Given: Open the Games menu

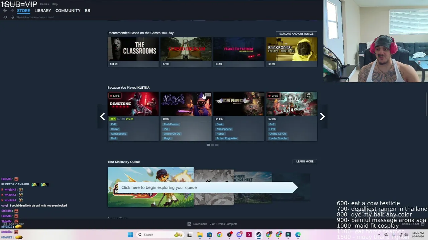Looking at the screenshot, I should click(44, 4).
